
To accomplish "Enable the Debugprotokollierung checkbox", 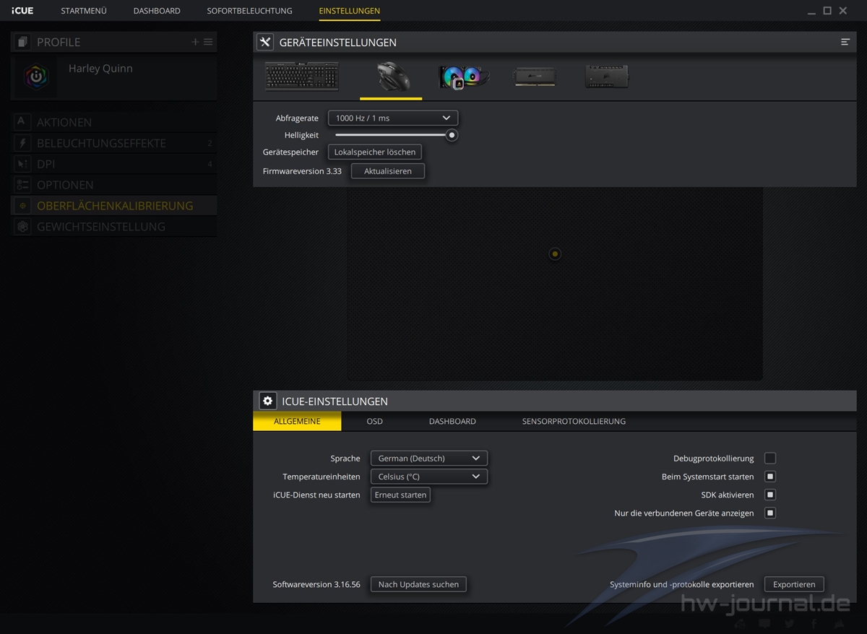I will [770, 459].
